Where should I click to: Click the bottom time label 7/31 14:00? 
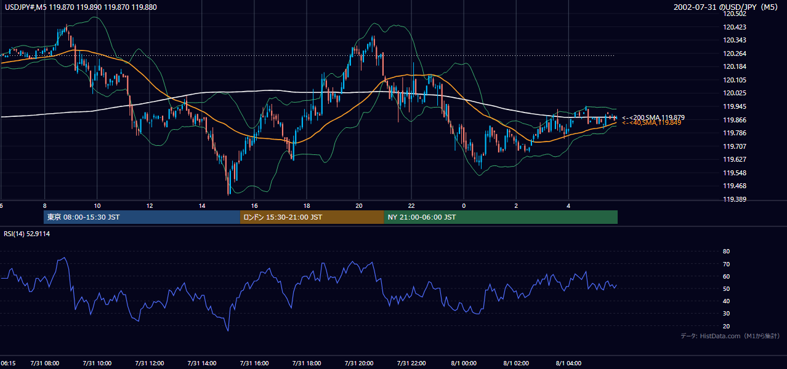pos(202,363)
